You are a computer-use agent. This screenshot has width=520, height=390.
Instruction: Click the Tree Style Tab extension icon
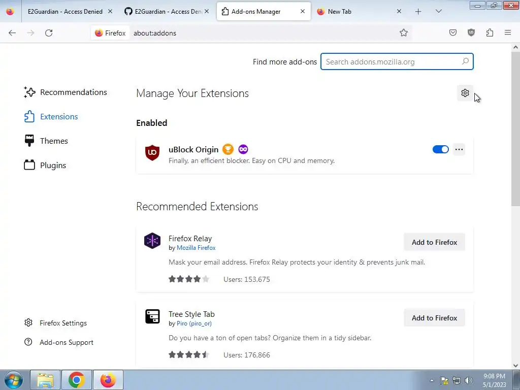coord(152,316)
